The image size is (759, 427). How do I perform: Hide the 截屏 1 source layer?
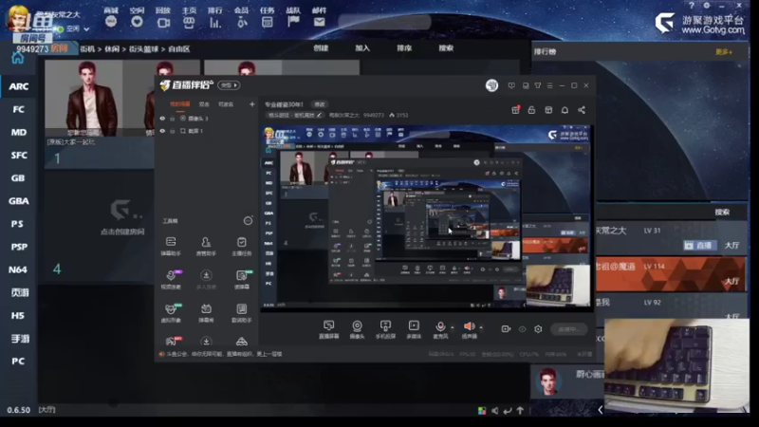pyautogui.click(x=162, y=131)
